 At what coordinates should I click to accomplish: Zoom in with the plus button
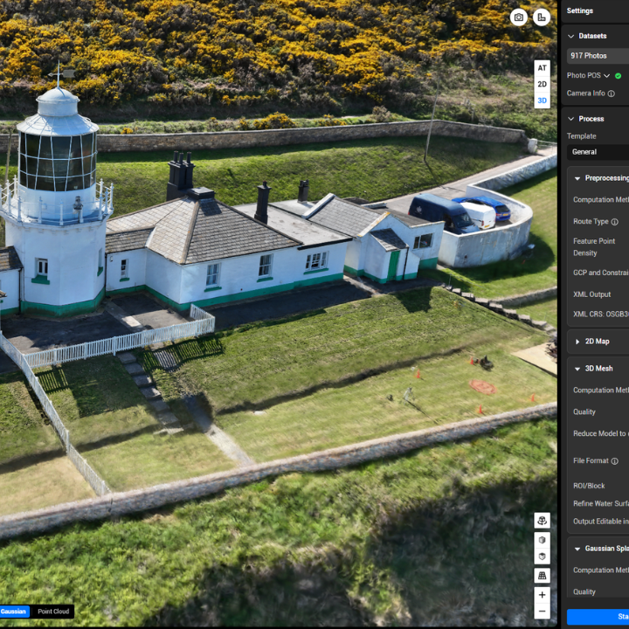542,595
